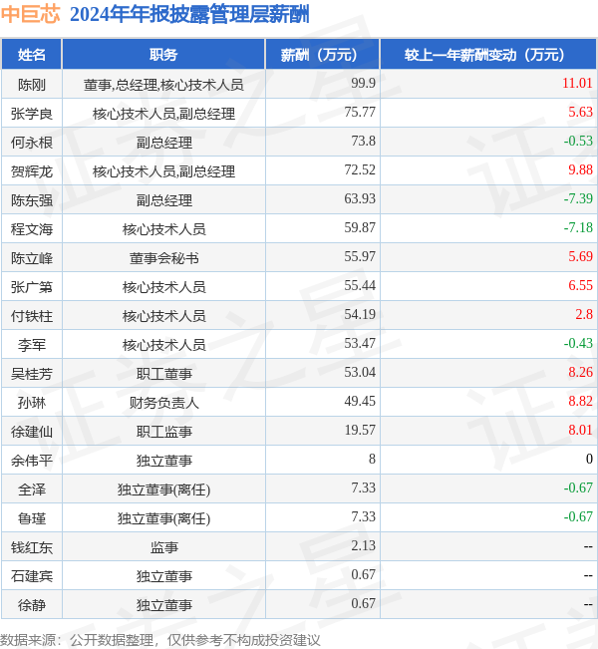598x649 pixels.
Task: Select the name 张学良
Action: (32, 114)
